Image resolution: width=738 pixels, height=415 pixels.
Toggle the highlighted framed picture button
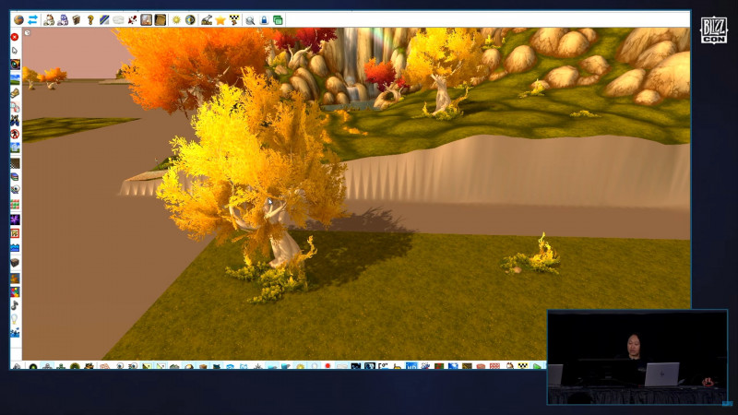click(147, 19)
